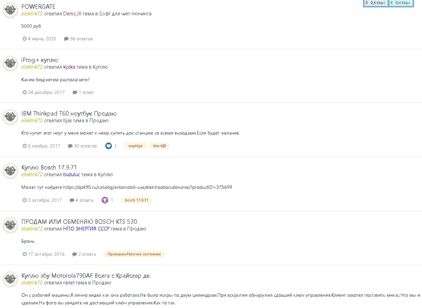Screen dimensions: 422x308
Task: Select the "ноутбук" tag
Action: point(136,146)
